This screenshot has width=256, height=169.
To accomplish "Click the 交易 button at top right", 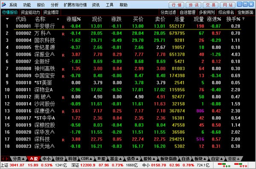I will (210, 5).
